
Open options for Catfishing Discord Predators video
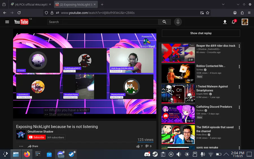tap(239, 107)
